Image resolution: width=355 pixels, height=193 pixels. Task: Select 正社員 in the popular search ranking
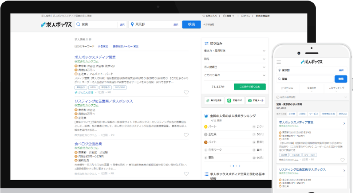tap(212, 134)
